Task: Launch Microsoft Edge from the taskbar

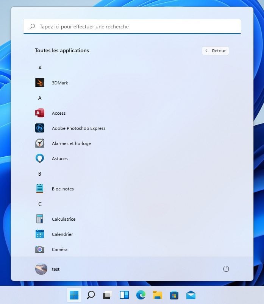Action: (x=141, y=295)
